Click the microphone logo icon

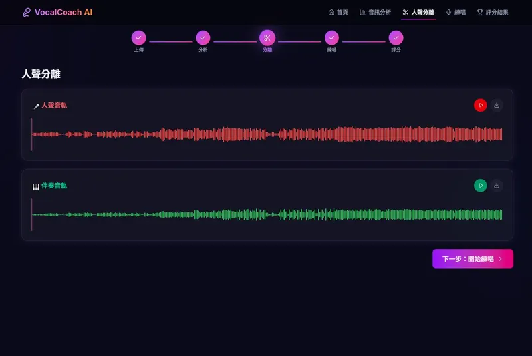[x=27, y=12]
